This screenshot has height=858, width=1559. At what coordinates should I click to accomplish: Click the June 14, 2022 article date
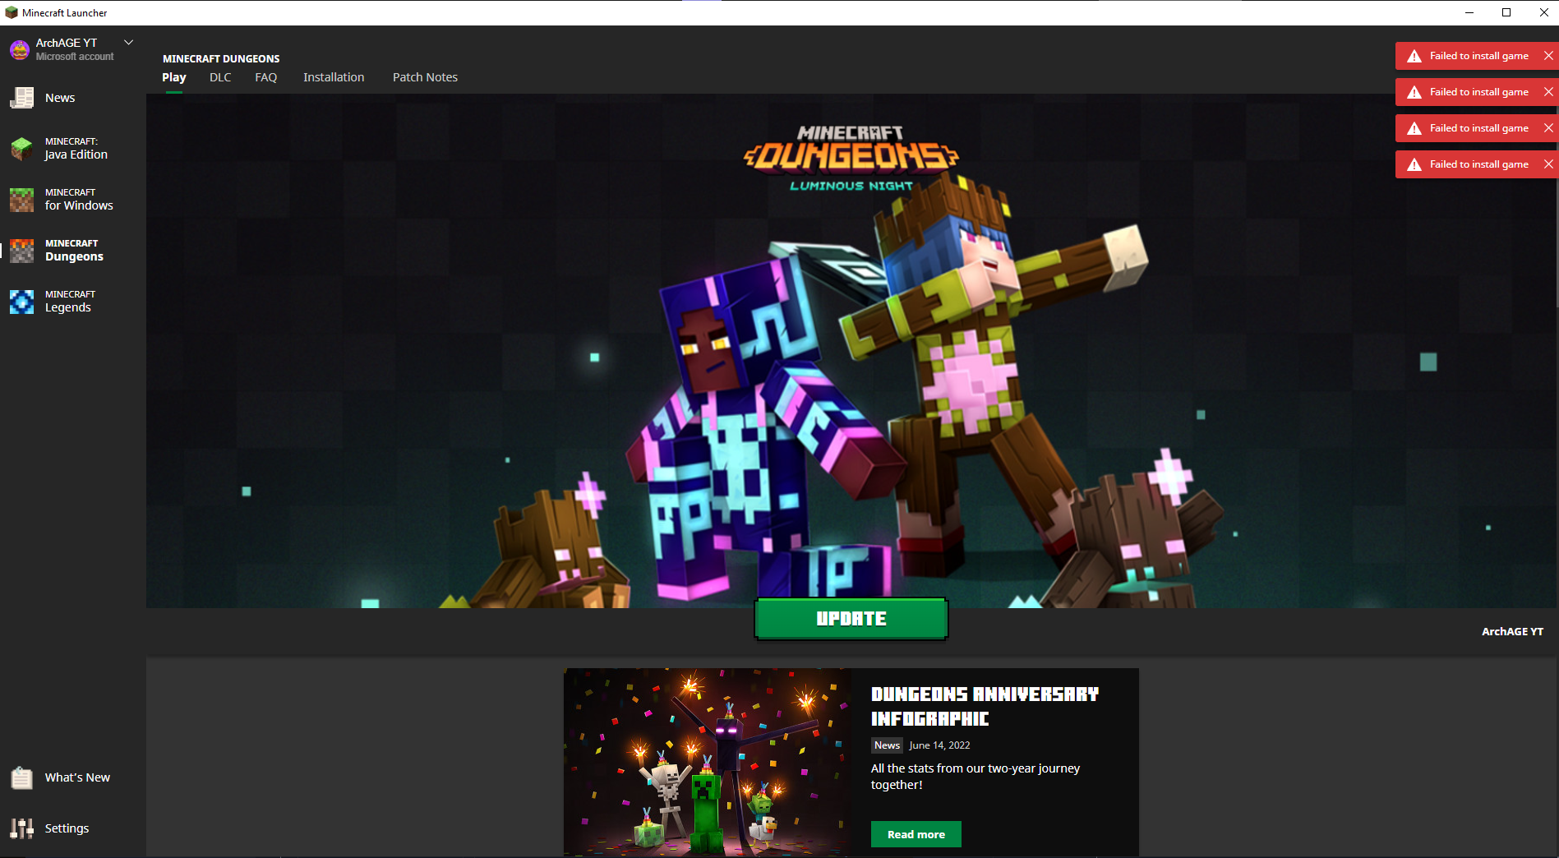(939, 745)
